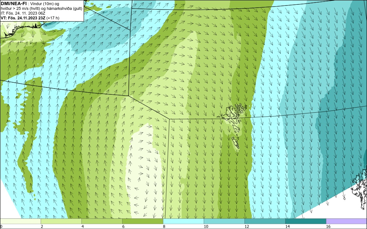Click the legend scale label '16'
Image resolution: width=367 pixels, height=229 pixels.
point(328,226)
